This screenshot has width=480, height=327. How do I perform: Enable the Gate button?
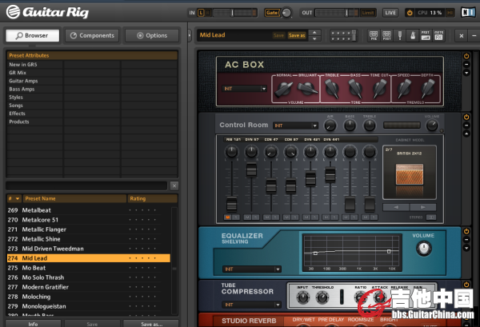point(272,13)
